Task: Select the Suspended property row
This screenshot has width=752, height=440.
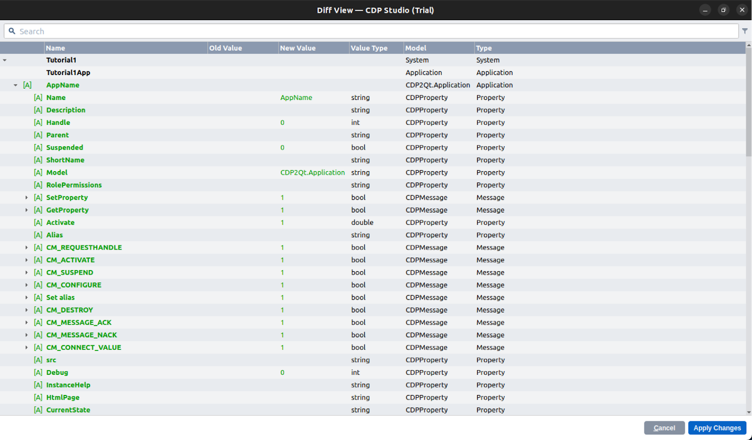Action: click(373, 148)
